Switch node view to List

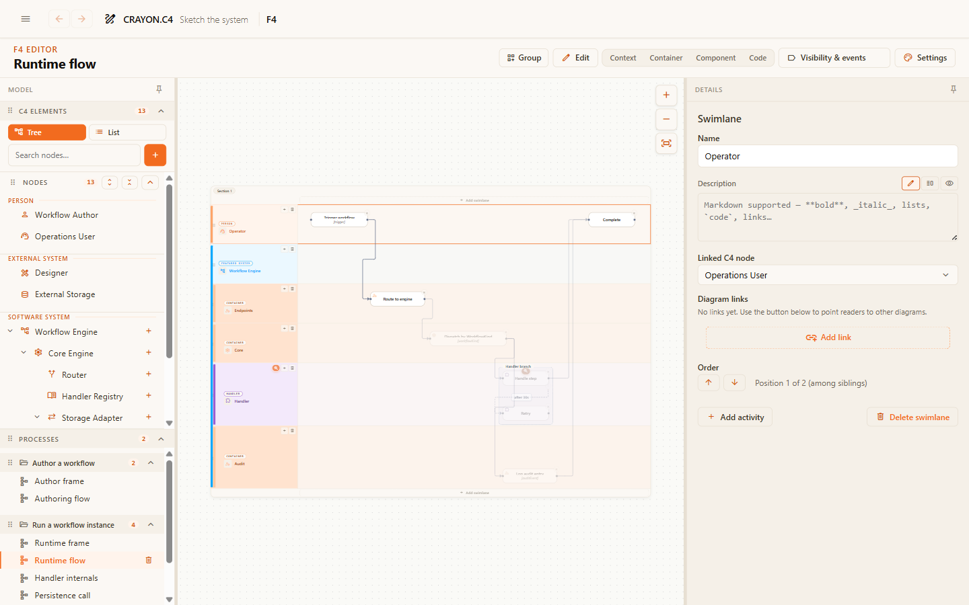(127, 132)
